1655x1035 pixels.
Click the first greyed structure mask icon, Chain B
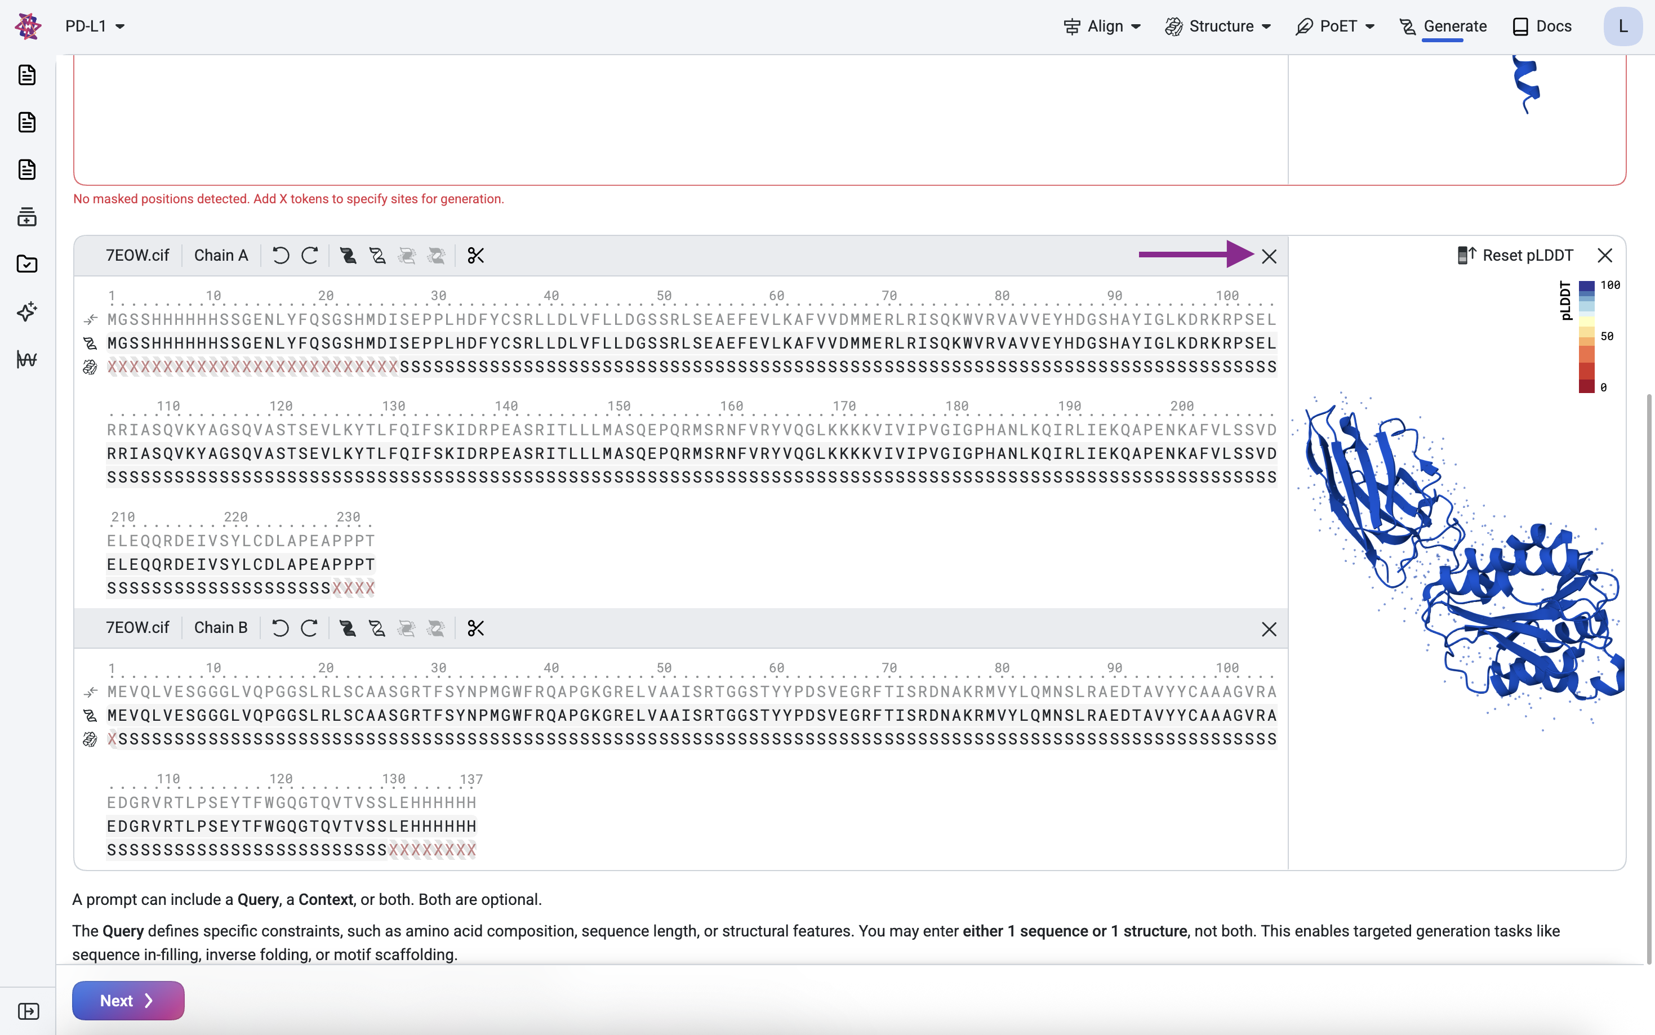(x=407, y=628)
